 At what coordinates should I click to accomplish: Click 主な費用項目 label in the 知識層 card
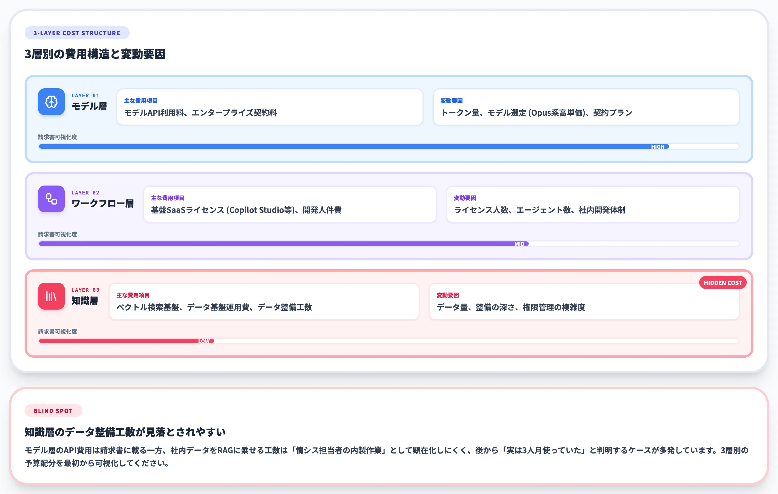click(133, 295)
